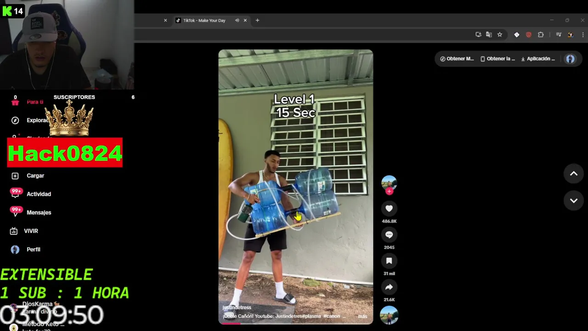Click the 2045 comments count
Screen dimensions: 588x331
tap(389, 247)
